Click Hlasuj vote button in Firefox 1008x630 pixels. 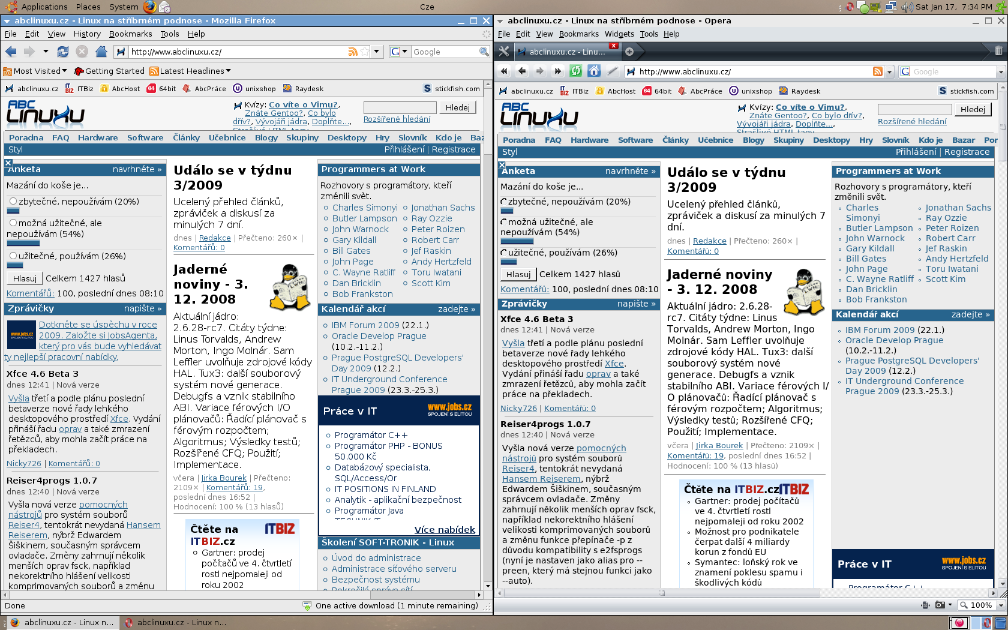pos(25,278)
